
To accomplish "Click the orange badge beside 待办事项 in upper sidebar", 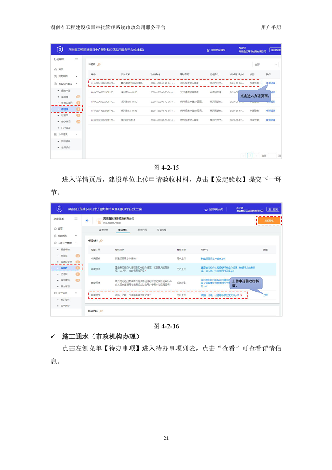I will coord(78,122).
